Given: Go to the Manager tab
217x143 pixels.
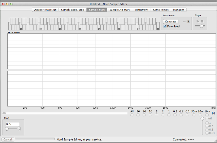Looking at the screenshot, I should pos(178,10).
